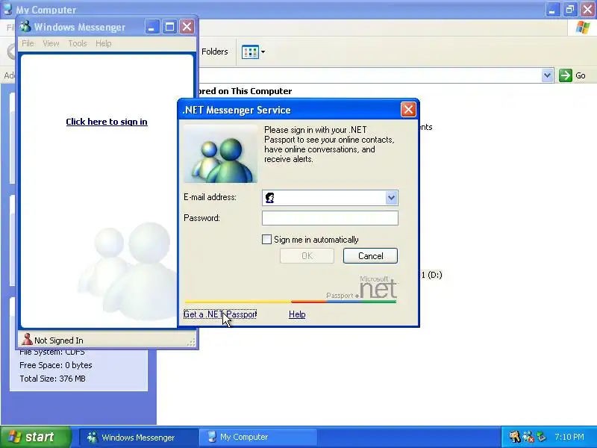This screenshot has height=448, width=597.
Task: Open the View menu in Windows Messenger
Action: (x=51, y=43)
